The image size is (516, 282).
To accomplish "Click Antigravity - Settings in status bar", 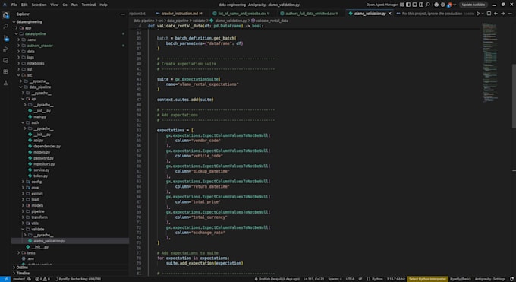I will [489, 279].
